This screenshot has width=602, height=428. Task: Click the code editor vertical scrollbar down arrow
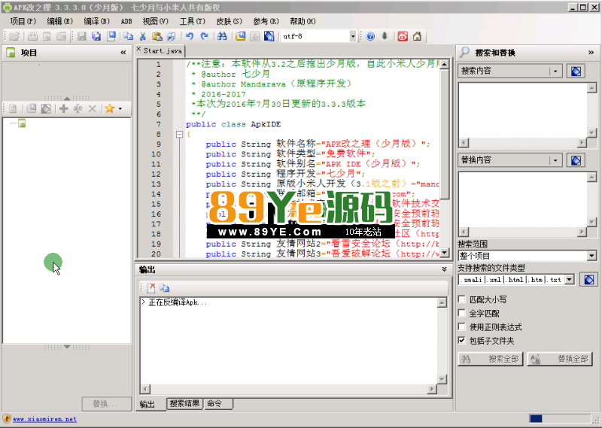(x=444, y=252)
